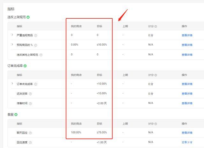This screenshot has width=204, height=148.
Task: Click 计分 help icon in 订单完成率 table
Action: [156, 75]
